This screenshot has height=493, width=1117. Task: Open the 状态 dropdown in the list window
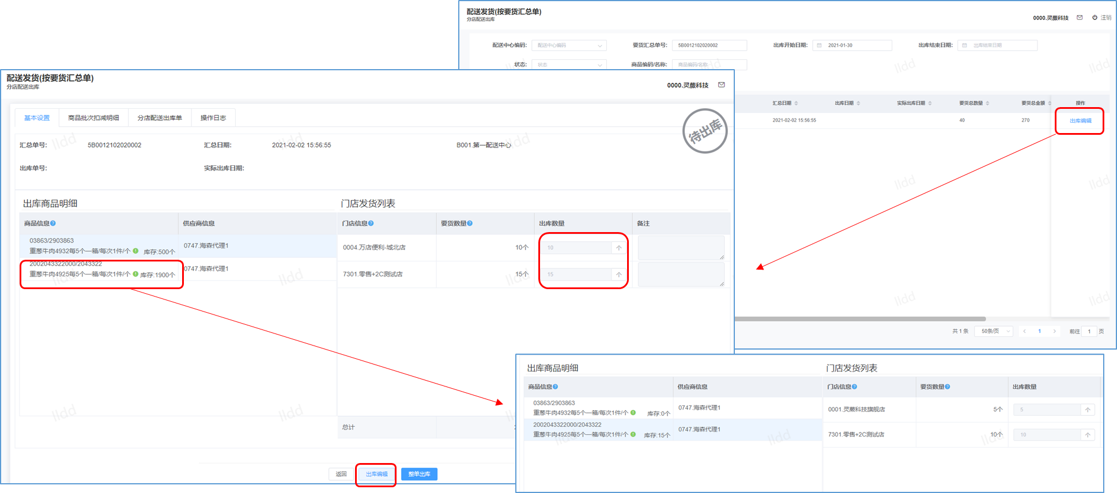pyautogui.click(x=569, y=65)
